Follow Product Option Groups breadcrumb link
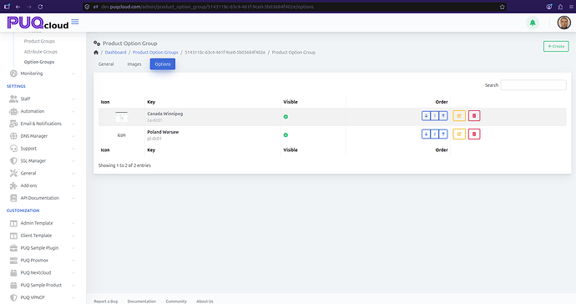 (x=155, y=53)
